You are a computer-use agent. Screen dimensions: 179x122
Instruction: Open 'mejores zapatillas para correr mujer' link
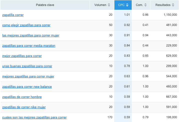[28, 76]
